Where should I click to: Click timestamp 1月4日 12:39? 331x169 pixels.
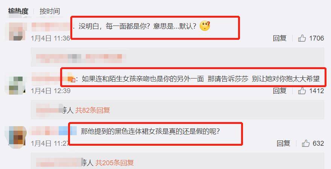[x=51, y=91]
